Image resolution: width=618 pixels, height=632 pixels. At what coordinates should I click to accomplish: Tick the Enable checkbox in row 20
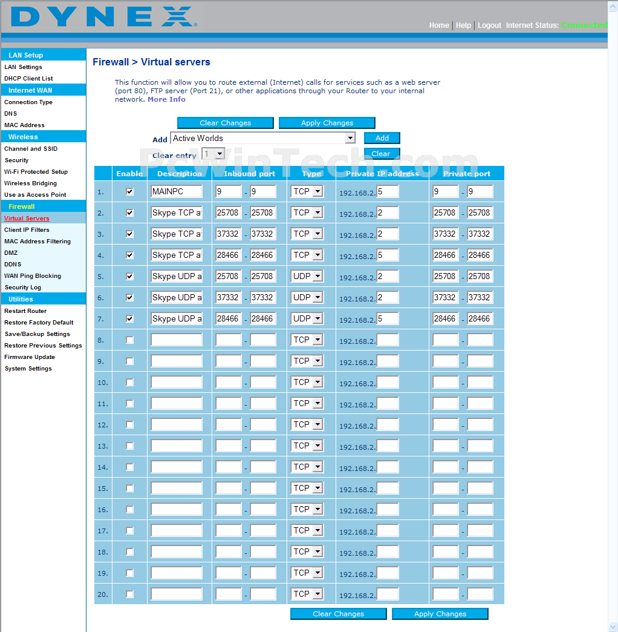pos(129,594)
